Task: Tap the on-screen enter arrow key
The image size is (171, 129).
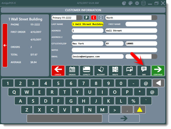Action: (124, 118)
